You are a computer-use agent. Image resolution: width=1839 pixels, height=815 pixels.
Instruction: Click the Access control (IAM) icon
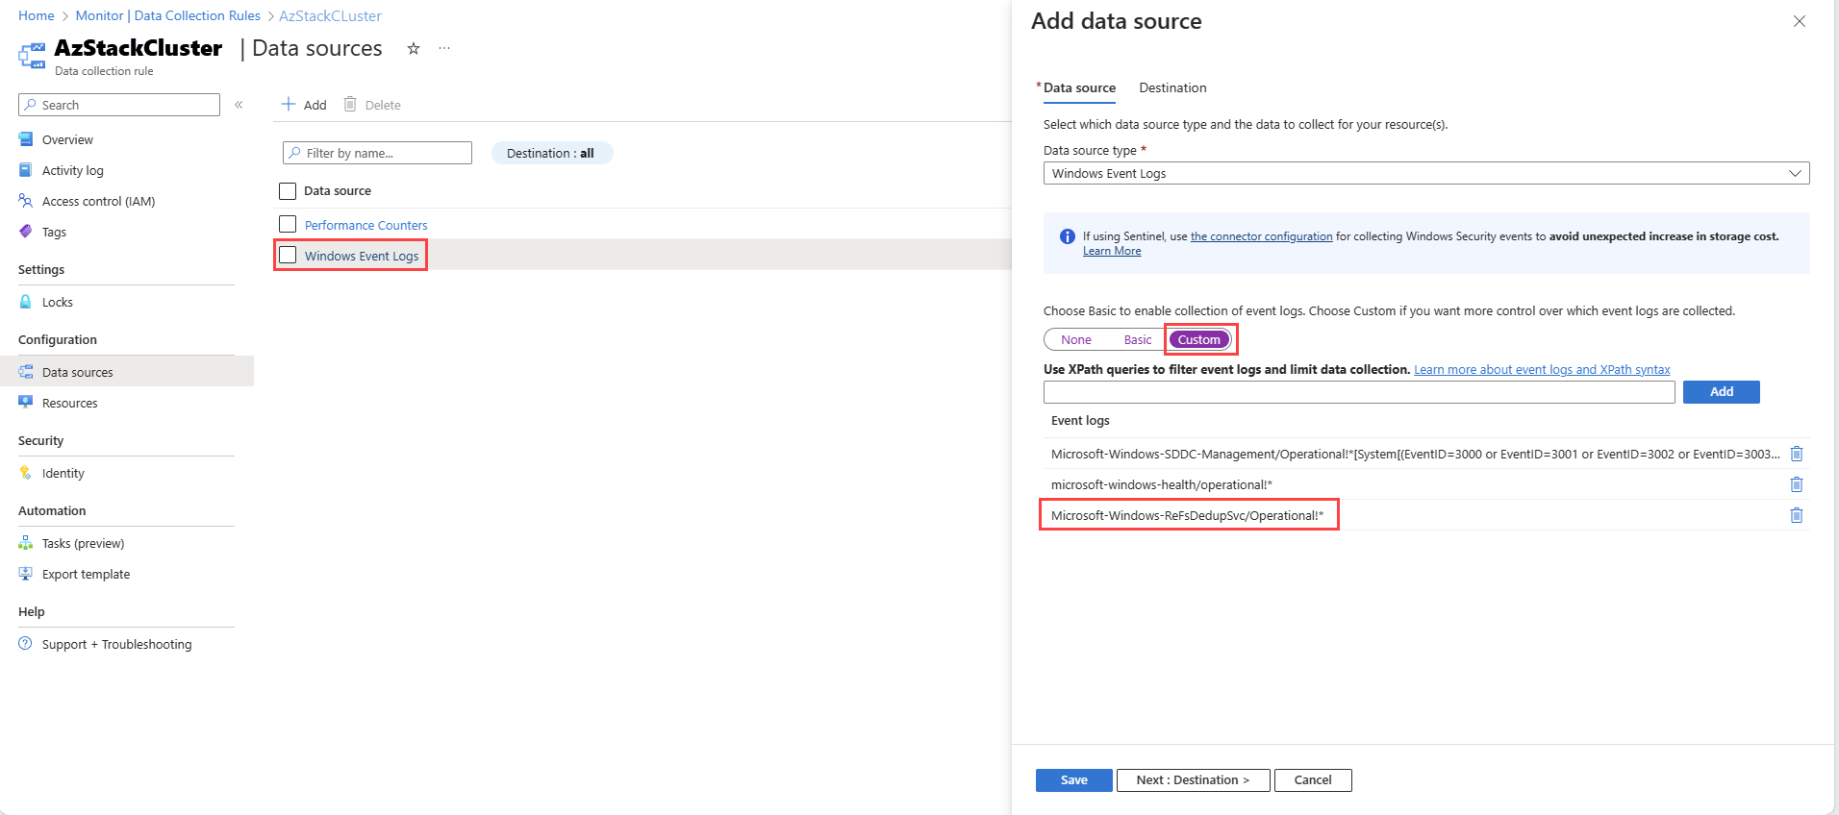tap(26, 201)
